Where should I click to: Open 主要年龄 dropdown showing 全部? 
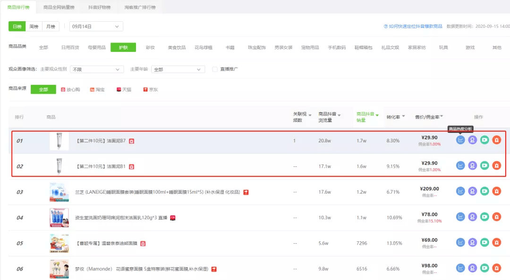(x=178, y=69)
